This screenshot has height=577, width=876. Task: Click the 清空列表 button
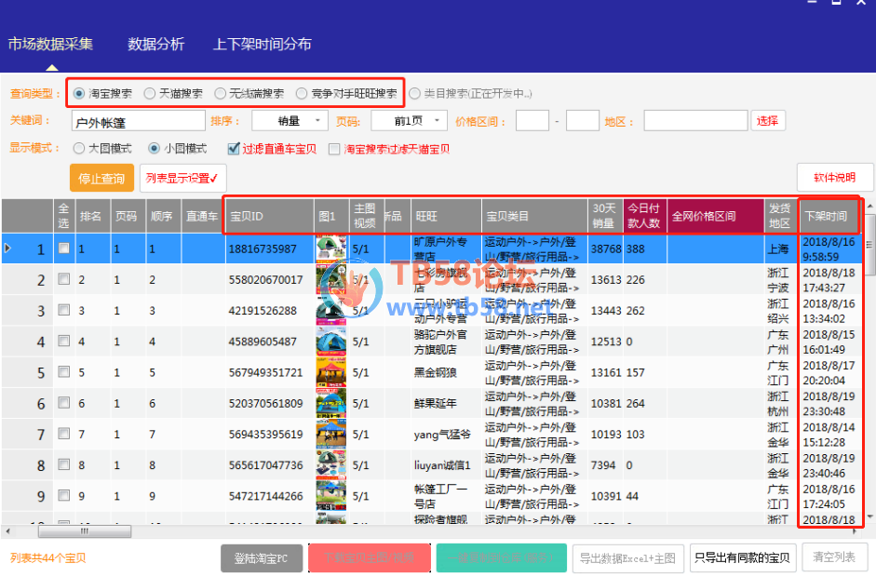pyautogui.click(x=833, y=557)
